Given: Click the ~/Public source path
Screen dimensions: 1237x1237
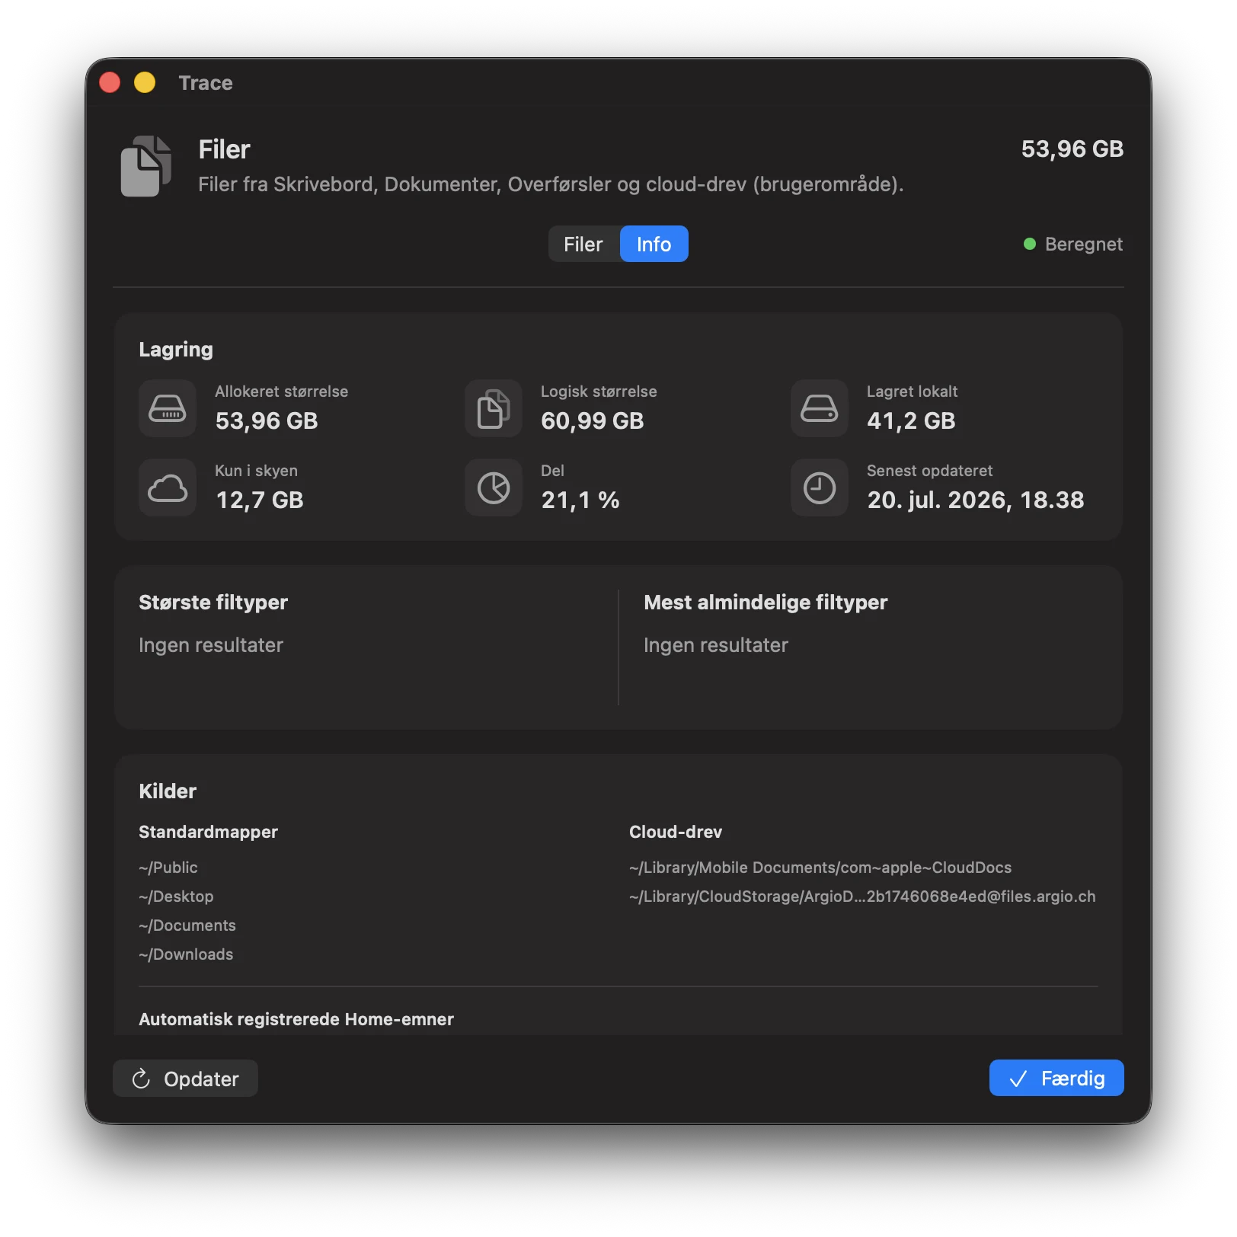Looking at the screenshot, I should tap(168, 868).
